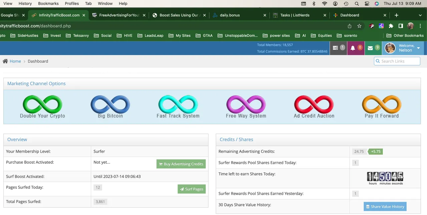Screen dimensions: 427x215
Task: Open the My Sites bookmarks folder
Action: 179,36
